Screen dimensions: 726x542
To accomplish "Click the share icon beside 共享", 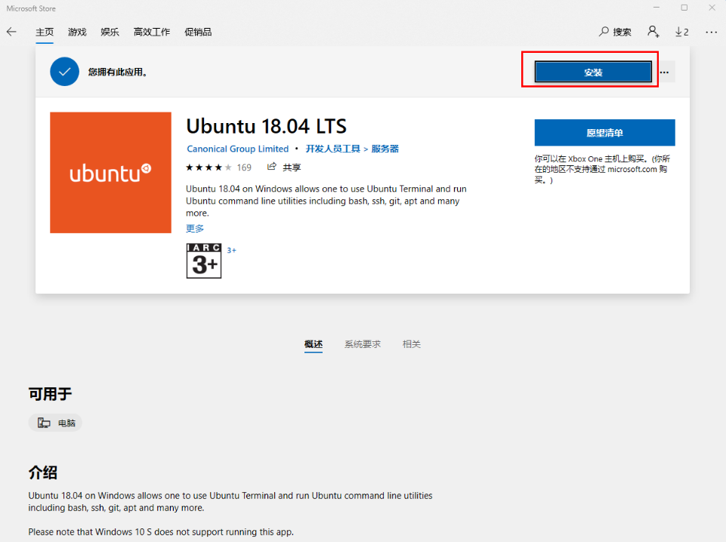I will [x=271, y=168].
